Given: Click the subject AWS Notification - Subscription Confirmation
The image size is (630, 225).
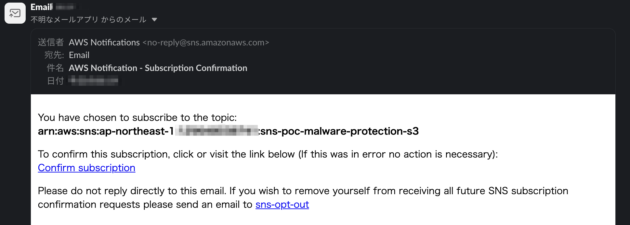Looking at the screenshot, I should click(158, 68).
